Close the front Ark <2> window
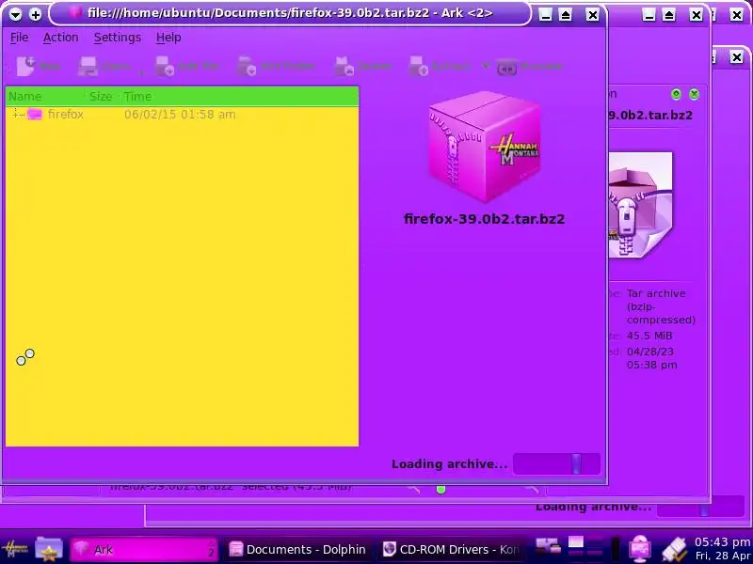Viewport: 753px width, 564px height. pyautogui.click(x=593, y=15)
